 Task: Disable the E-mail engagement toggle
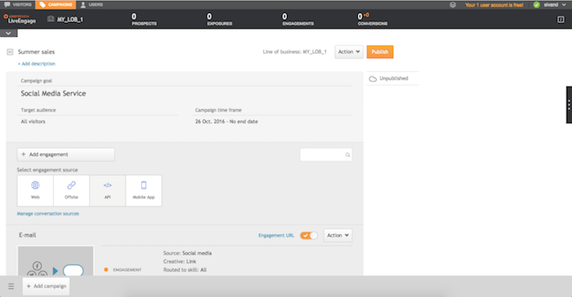click(309, 236)
